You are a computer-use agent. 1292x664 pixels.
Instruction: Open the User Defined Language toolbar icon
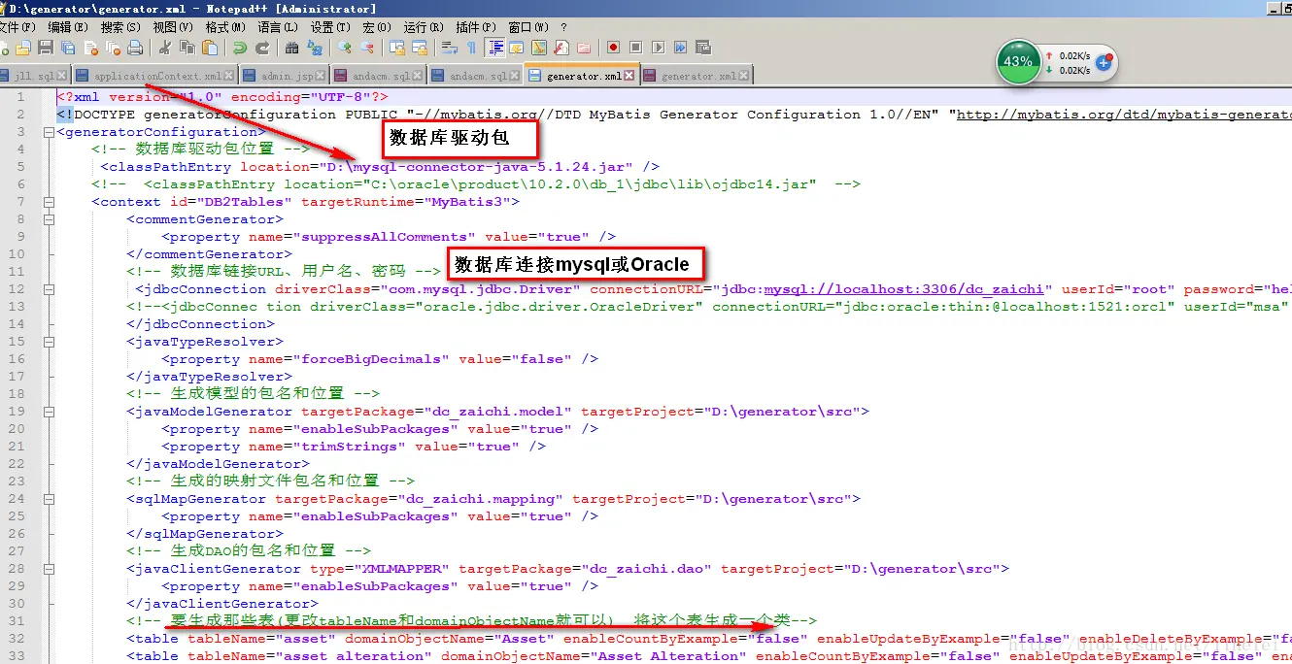coord(516,47)
